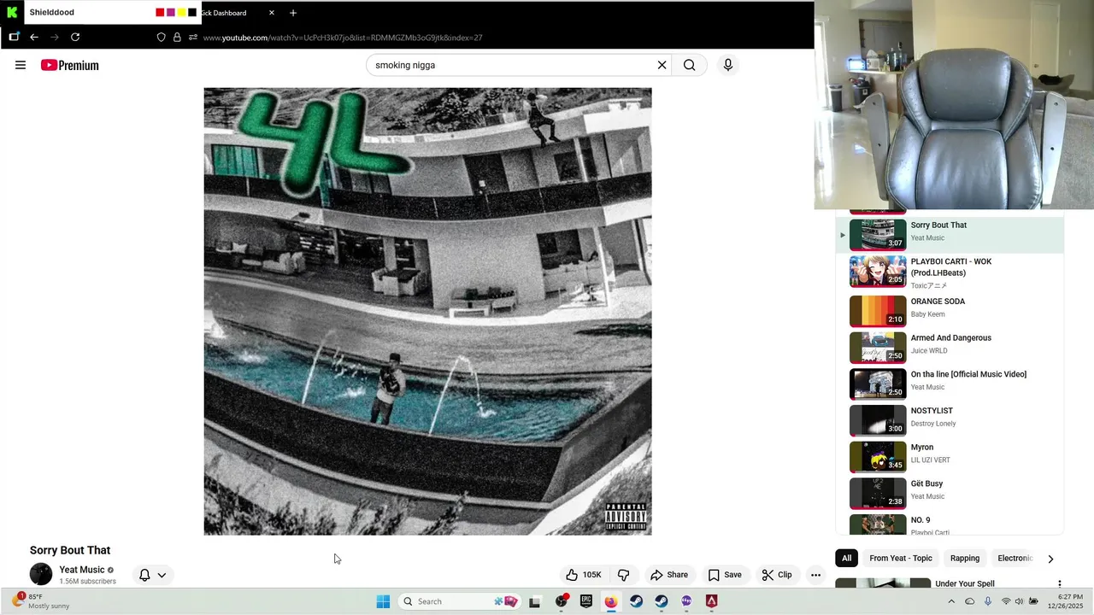Go to YouTube Premium home logo
Image resolution: width=1094 pixels, height=615 pixels.
[x=69, y=65]
